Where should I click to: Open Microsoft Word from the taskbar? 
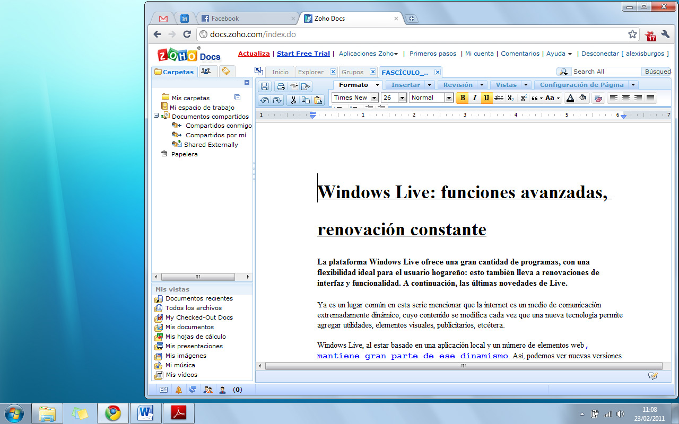(x=145, y=413)
